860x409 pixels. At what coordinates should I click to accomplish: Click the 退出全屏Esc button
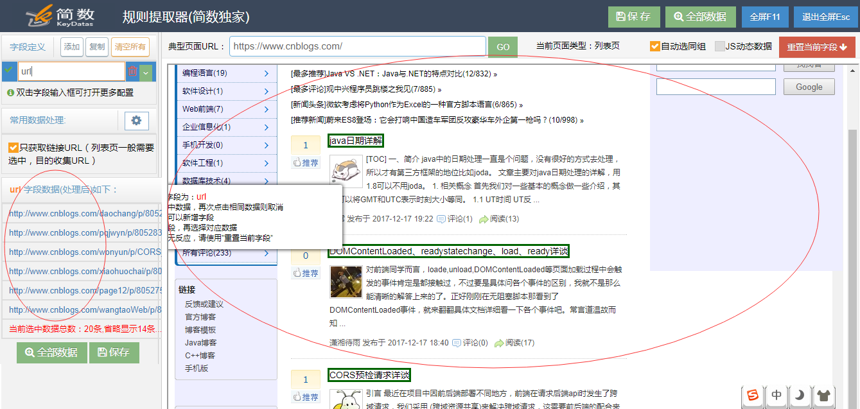pos(826,17)
